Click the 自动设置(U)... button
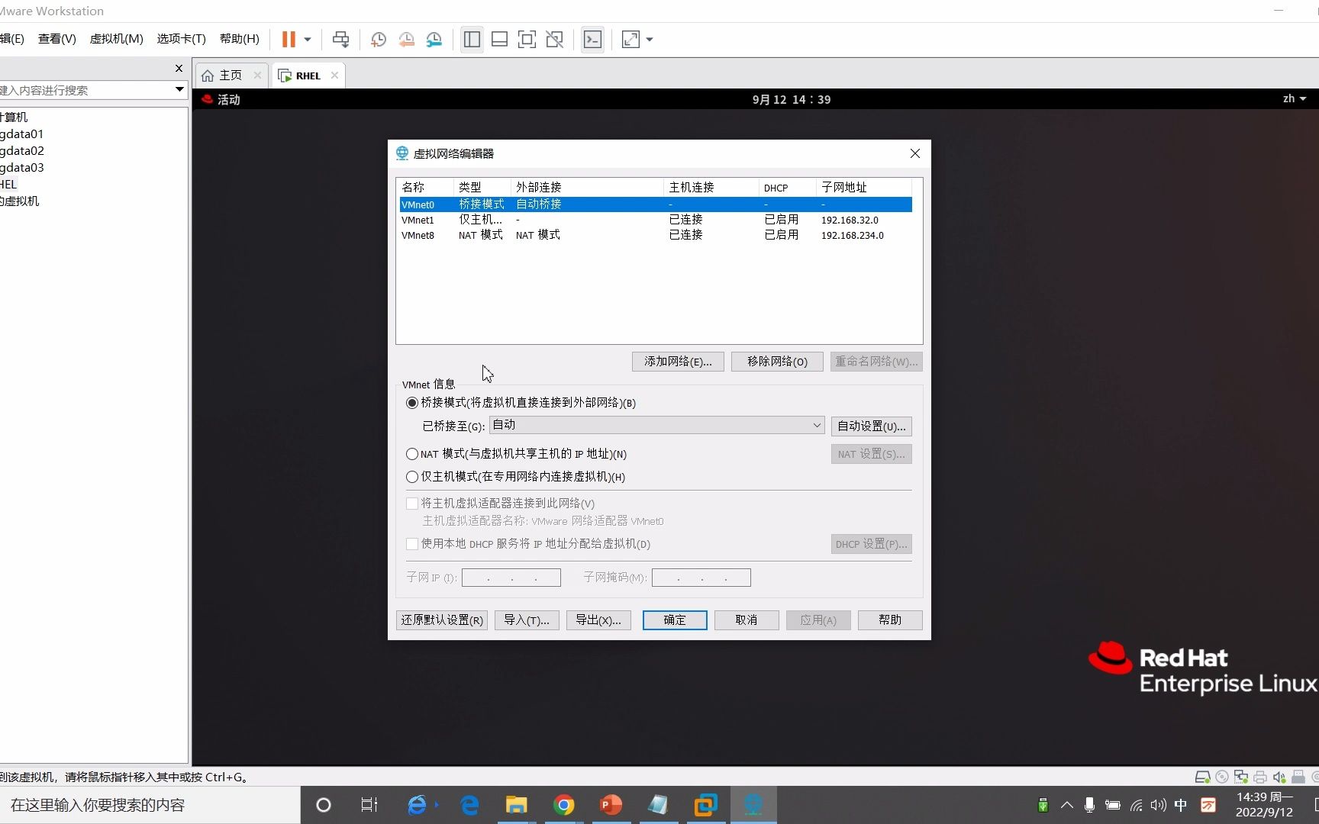The width and height of the screenshot is (1319, 824). [871, 426]
